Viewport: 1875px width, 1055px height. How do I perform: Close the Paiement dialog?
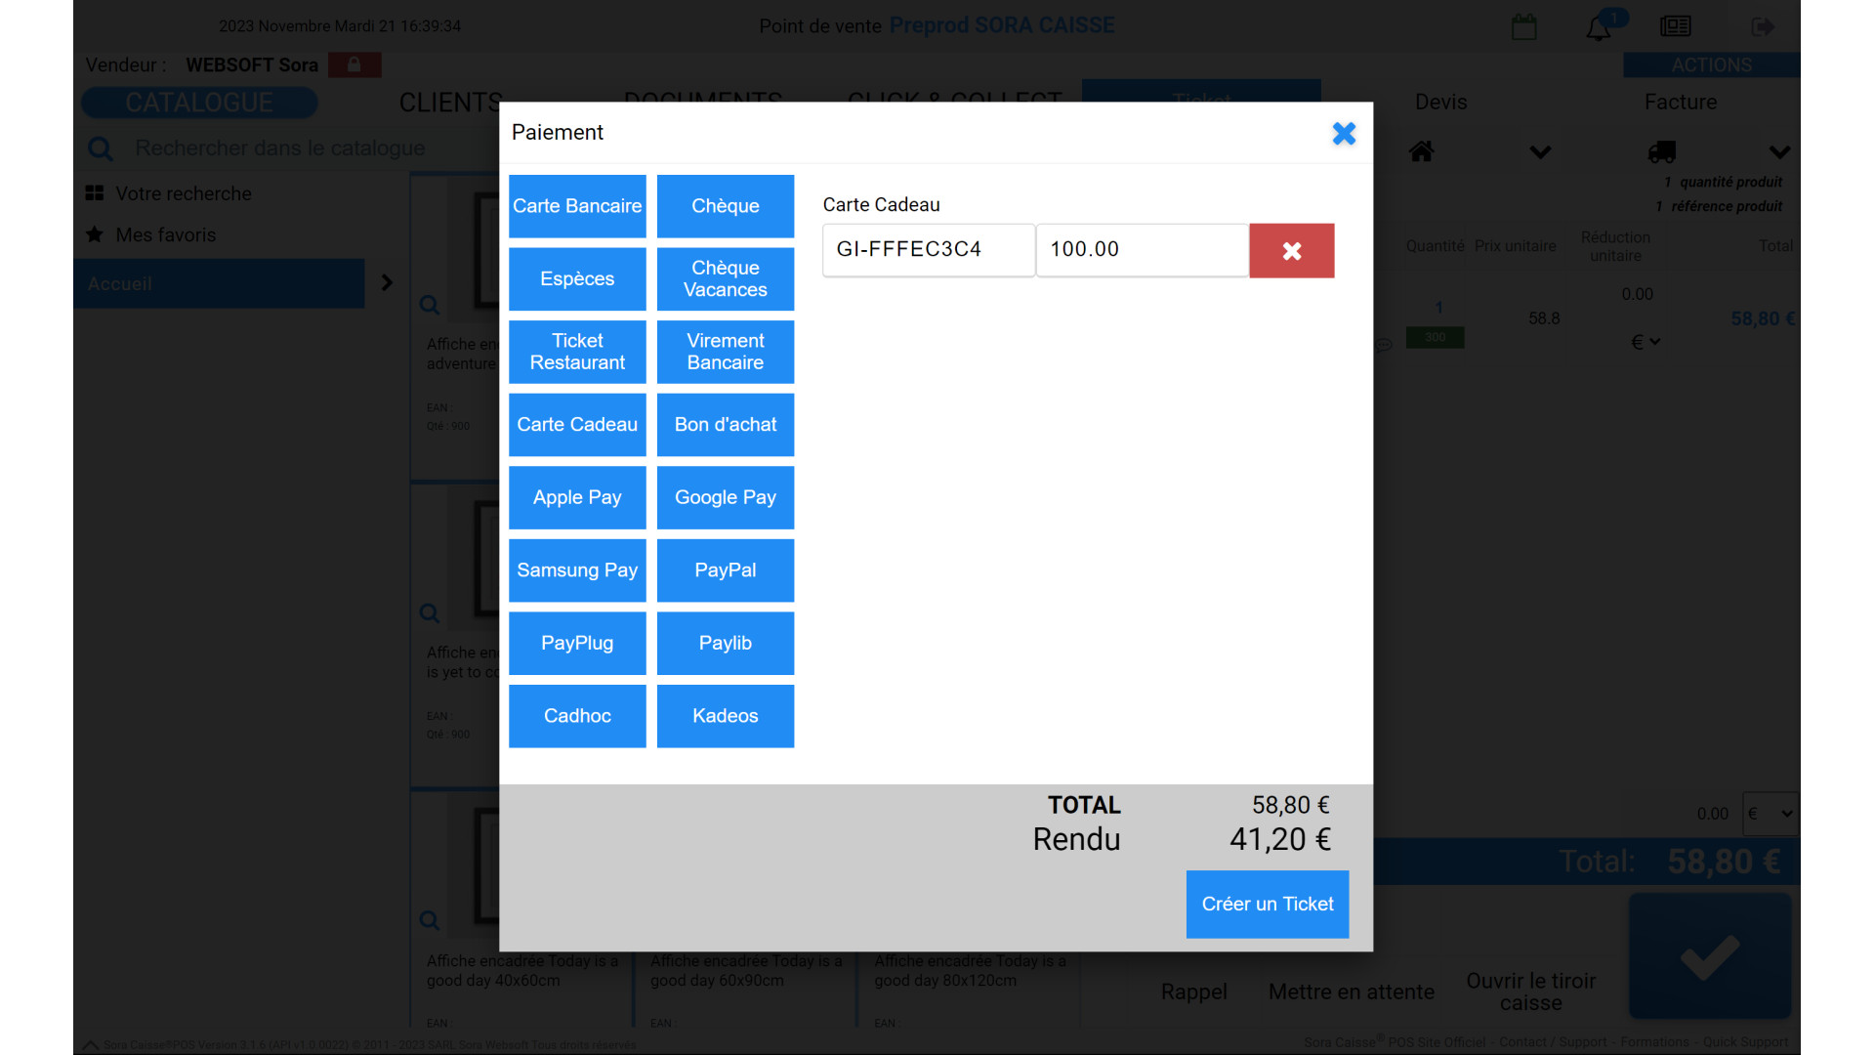[x=1344, y=134]
